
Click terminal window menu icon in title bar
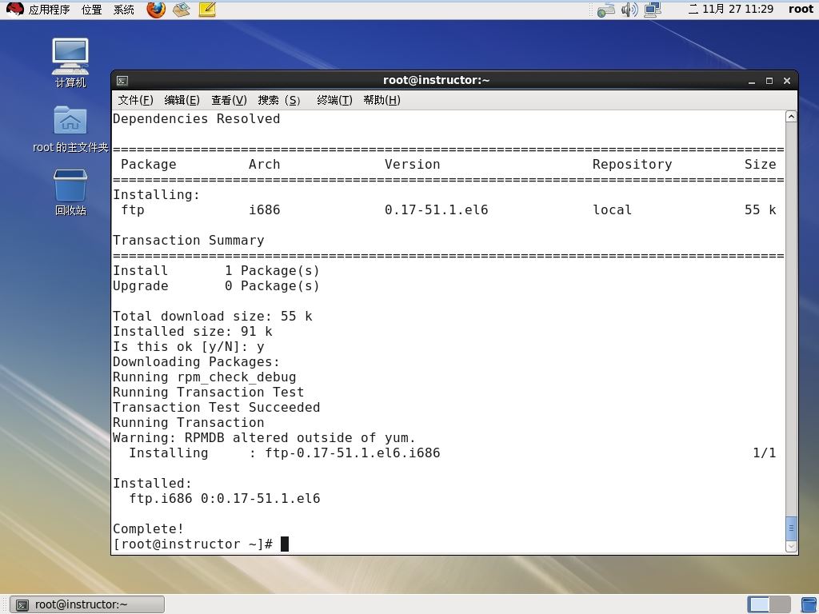(x=122, y=81)
